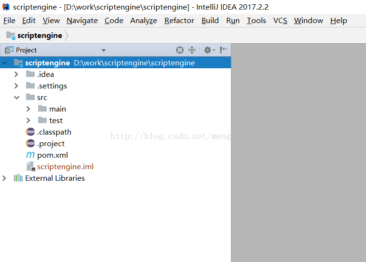
Task: Open the Window menu
Action: (x=309, y=21)
